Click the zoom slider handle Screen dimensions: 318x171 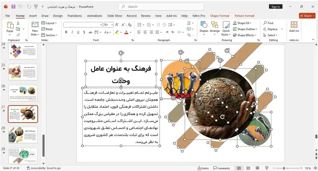click(x=284, y=168)
